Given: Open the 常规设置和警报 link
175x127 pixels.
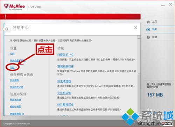Looking at the screenshot, I should click(x=17, y=60).
